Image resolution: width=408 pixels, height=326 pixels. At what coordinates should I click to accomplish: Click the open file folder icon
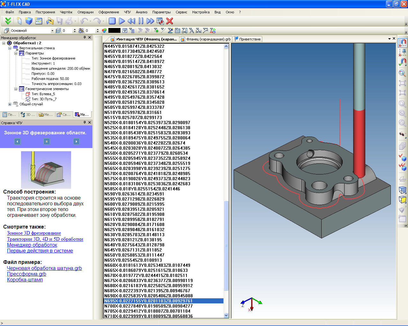50,21
